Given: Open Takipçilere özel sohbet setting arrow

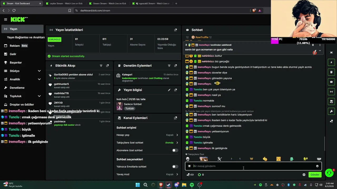Looking at the screenshot, I should (177, 143).
